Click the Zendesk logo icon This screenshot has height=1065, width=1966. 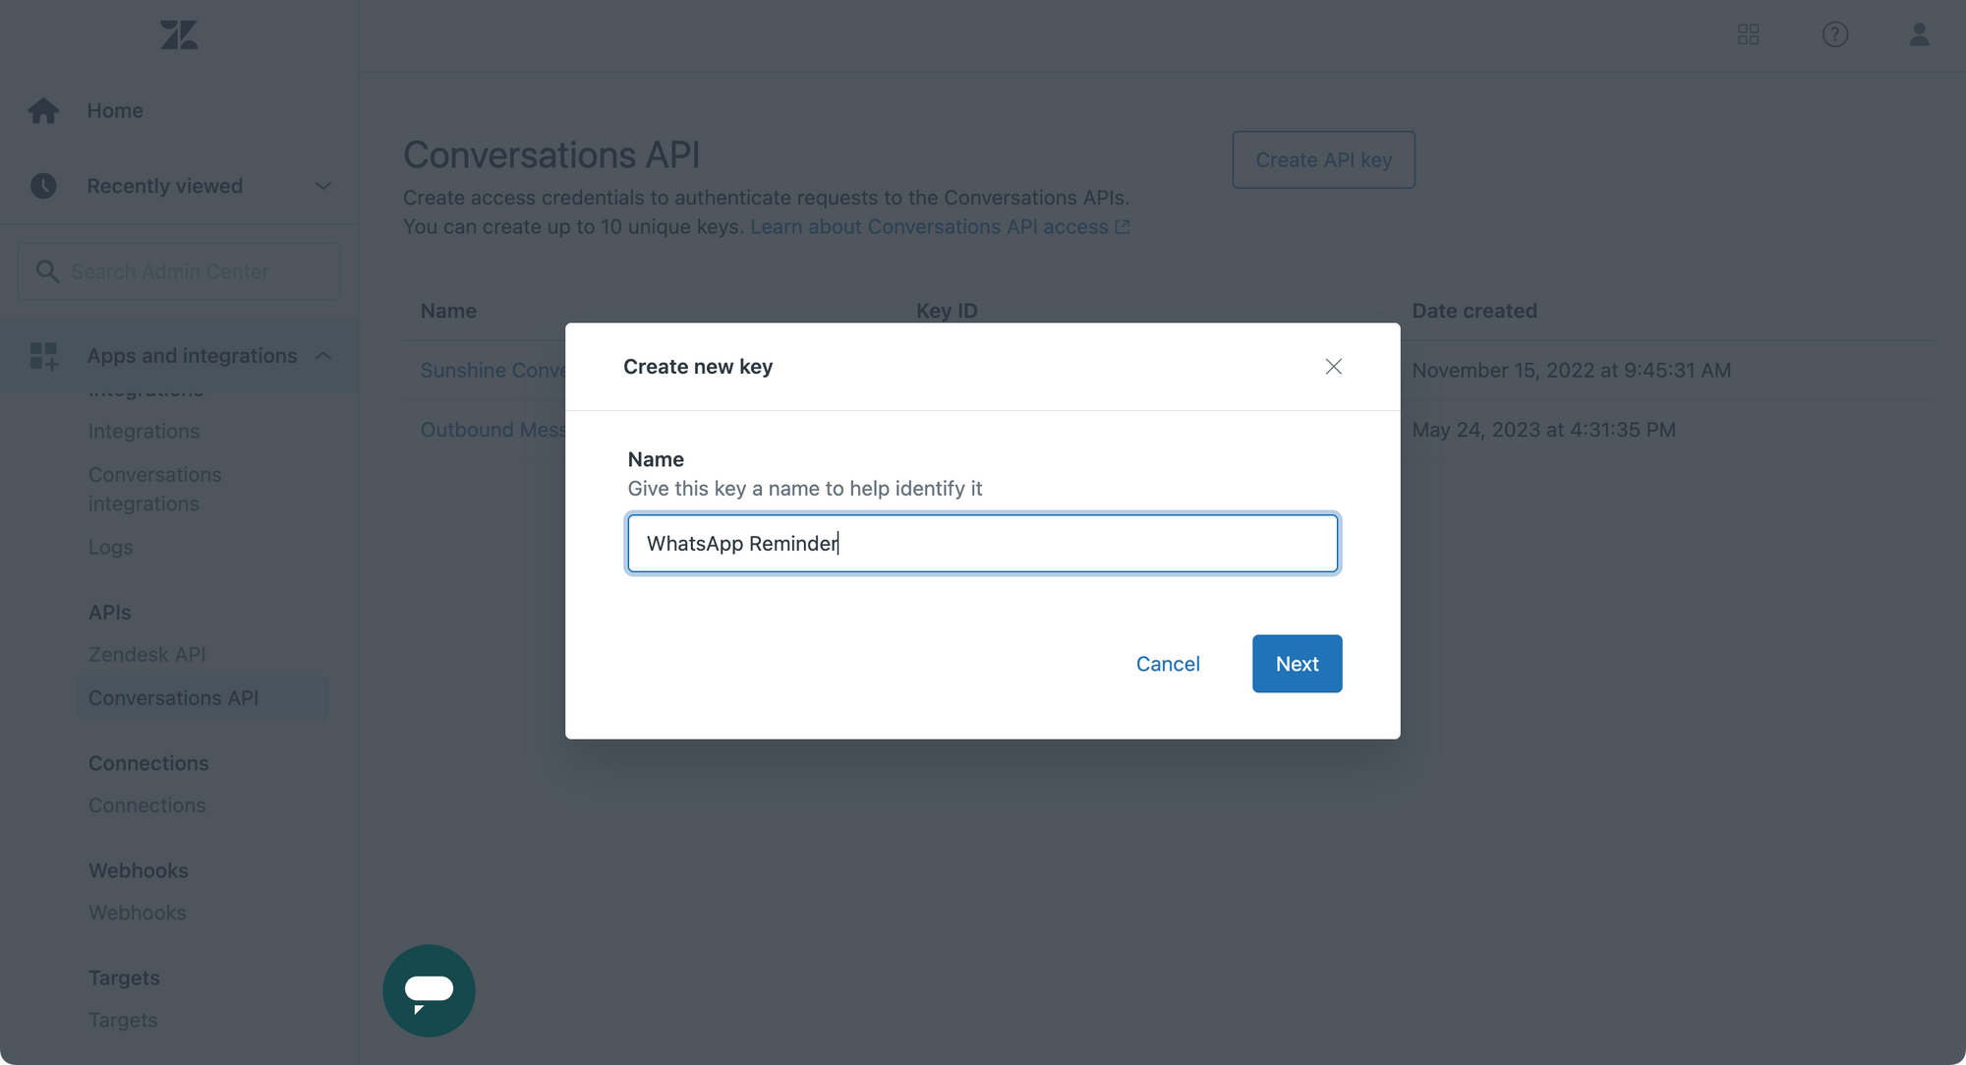pyautogui.click(x=179, y=35)
